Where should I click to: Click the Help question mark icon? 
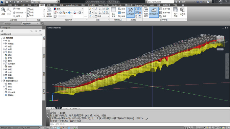pyautogui.click(x=208, y=2)
